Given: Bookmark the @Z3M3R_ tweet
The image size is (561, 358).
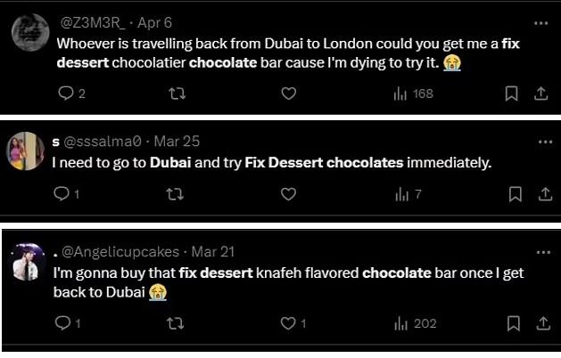Looking at the screenshot, I should click(513, 93).
